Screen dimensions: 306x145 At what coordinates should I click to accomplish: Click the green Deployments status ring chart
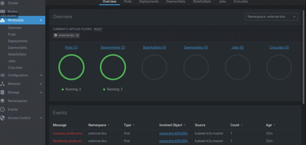click(113, 67)
